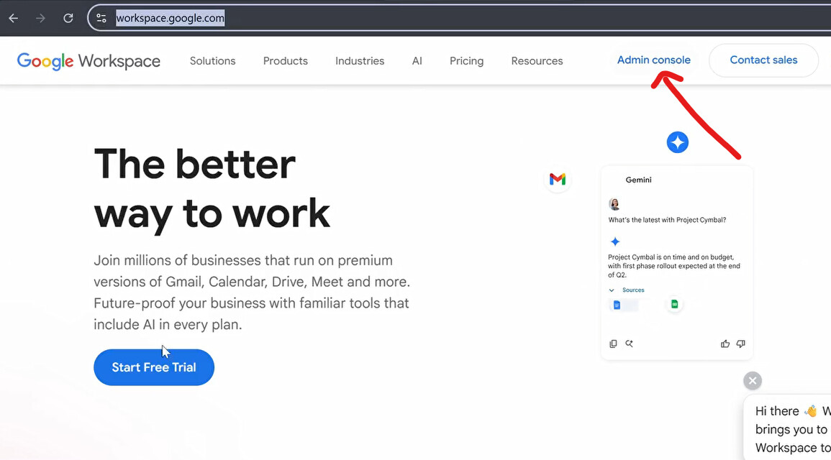The height and width of the screenshot is (460, 831).
Task: Click the thumbs up icon in Gemini card
Action: pyautogui.click(x=725, y=344)
